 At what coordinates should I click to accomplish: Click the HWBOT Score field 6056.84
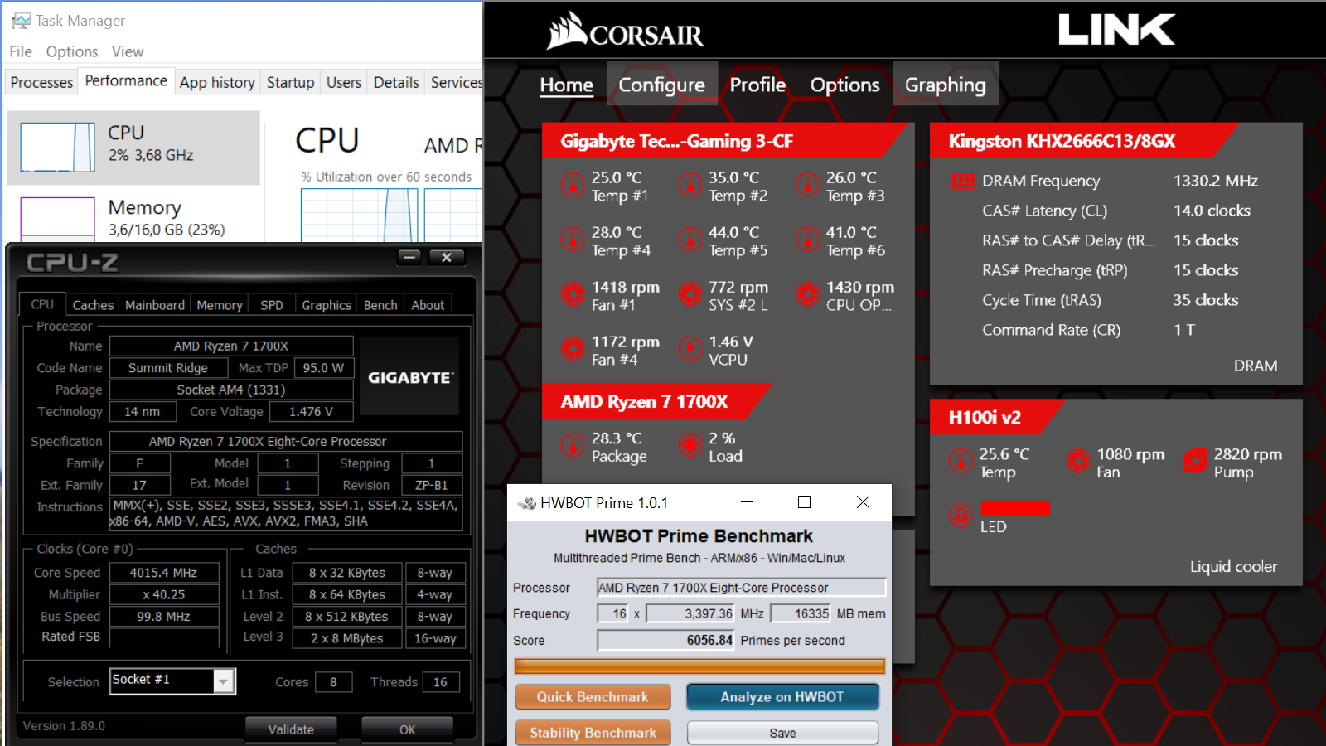point(666,640)
